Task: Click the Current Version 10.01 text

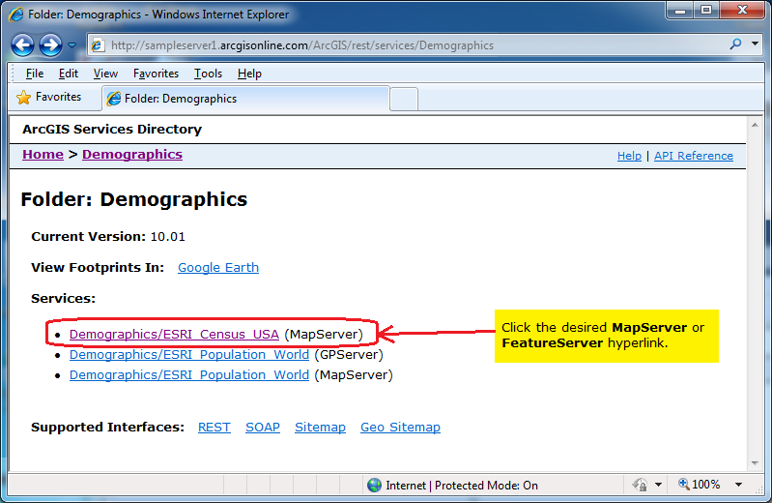Action: (108, 237)
